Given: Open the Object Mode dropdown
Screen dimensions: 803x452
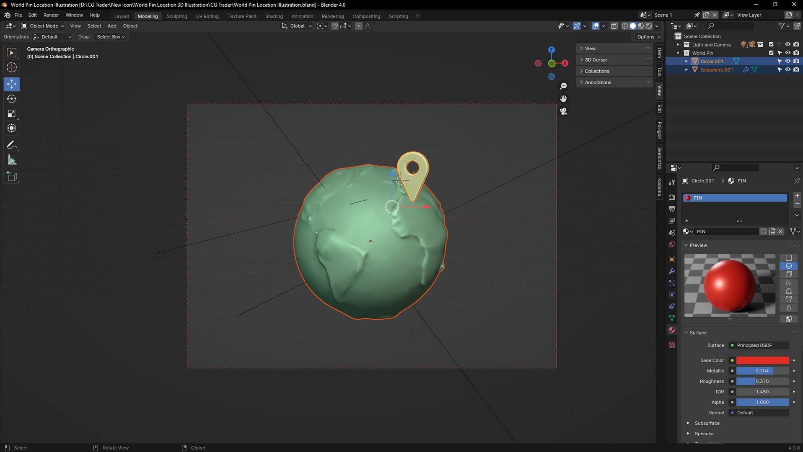Looking at the screenshot, I should [43, 26].
